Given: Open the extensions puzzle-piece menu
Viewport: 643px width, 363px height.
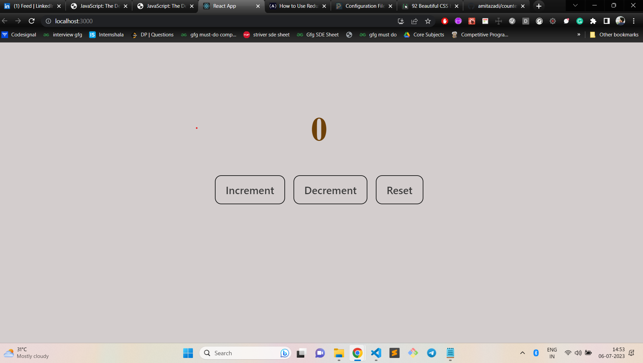Looking at the screenshot, I should [x=593, y=21].
